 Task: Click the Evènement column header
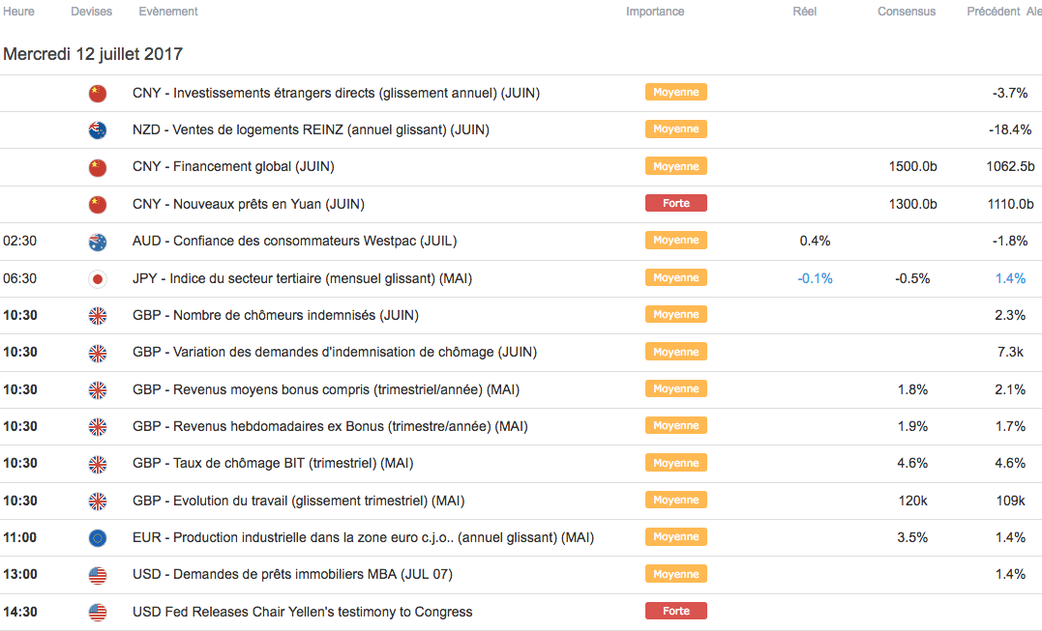pyautogui.click(x=168, y=12)
